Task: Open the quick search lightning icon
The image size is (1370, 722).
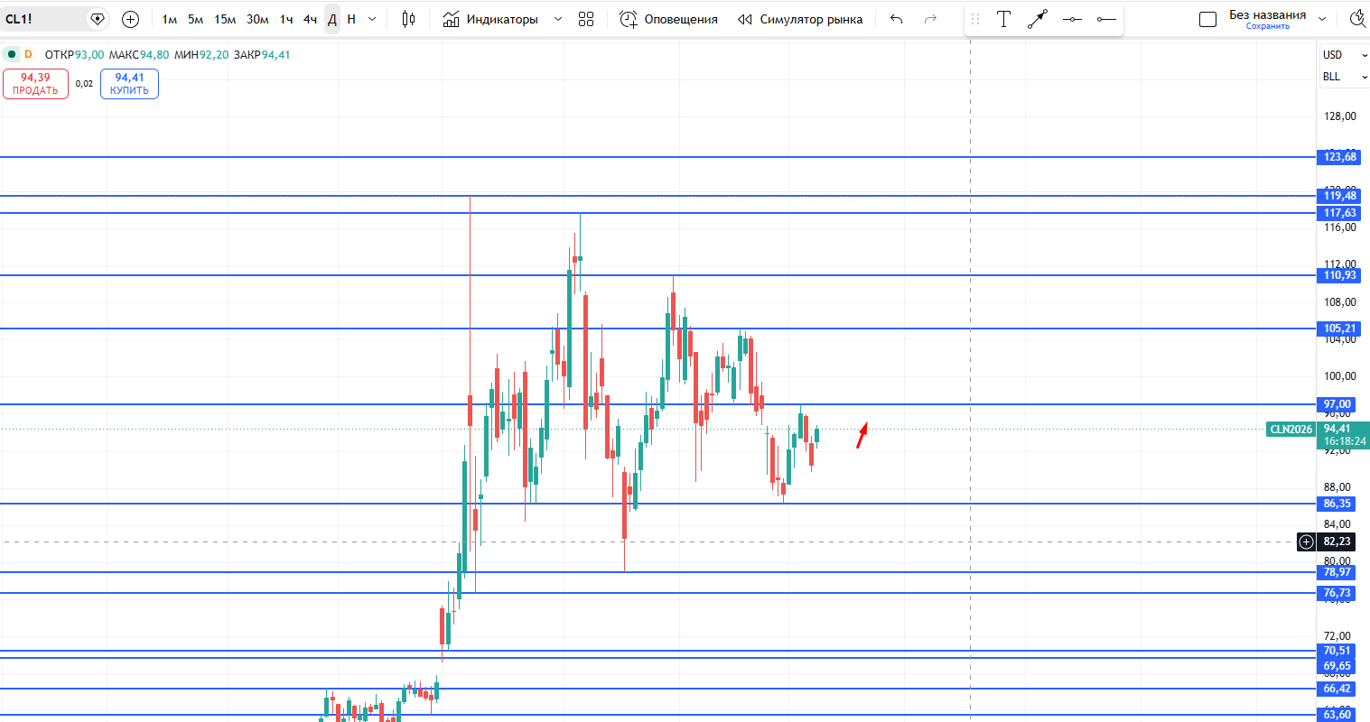Action: click(x=1358, y=19)
